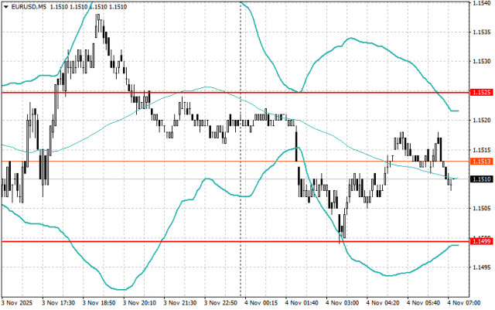
Task: Click the 3 Nov 17:30 time label
Action: [x=59, y=303]
